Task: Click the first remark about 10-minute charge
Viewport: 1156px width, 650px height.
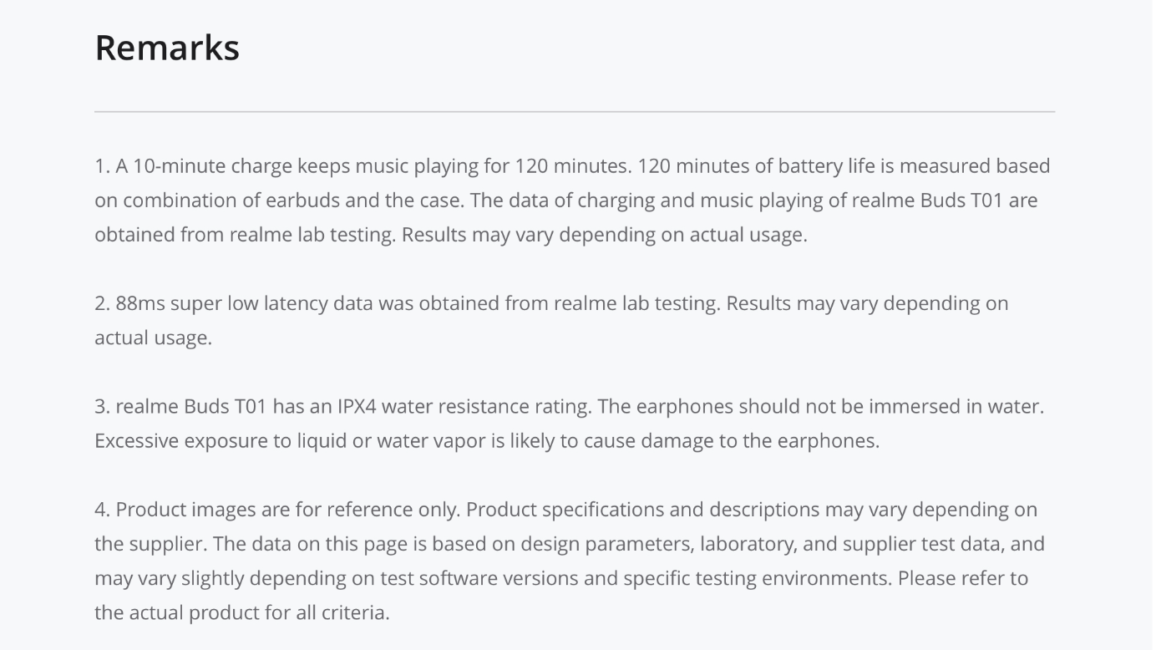Action: click(x=573, y=201)
